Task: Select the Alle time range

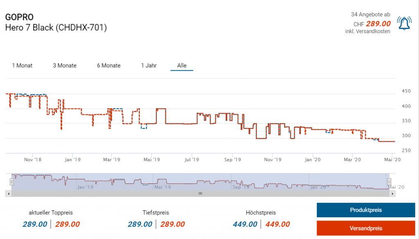Action: [182, 65]
